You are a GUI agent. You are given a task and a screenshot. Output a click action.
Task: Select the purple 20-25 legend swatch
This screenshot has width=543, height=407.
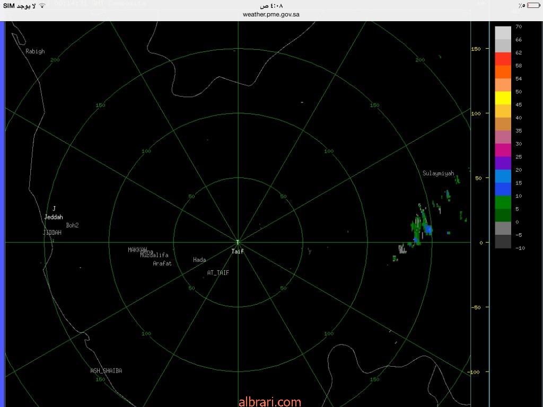click(x=503, y=163)
